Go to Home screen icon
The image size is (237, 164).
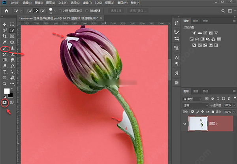coord(6,11)
